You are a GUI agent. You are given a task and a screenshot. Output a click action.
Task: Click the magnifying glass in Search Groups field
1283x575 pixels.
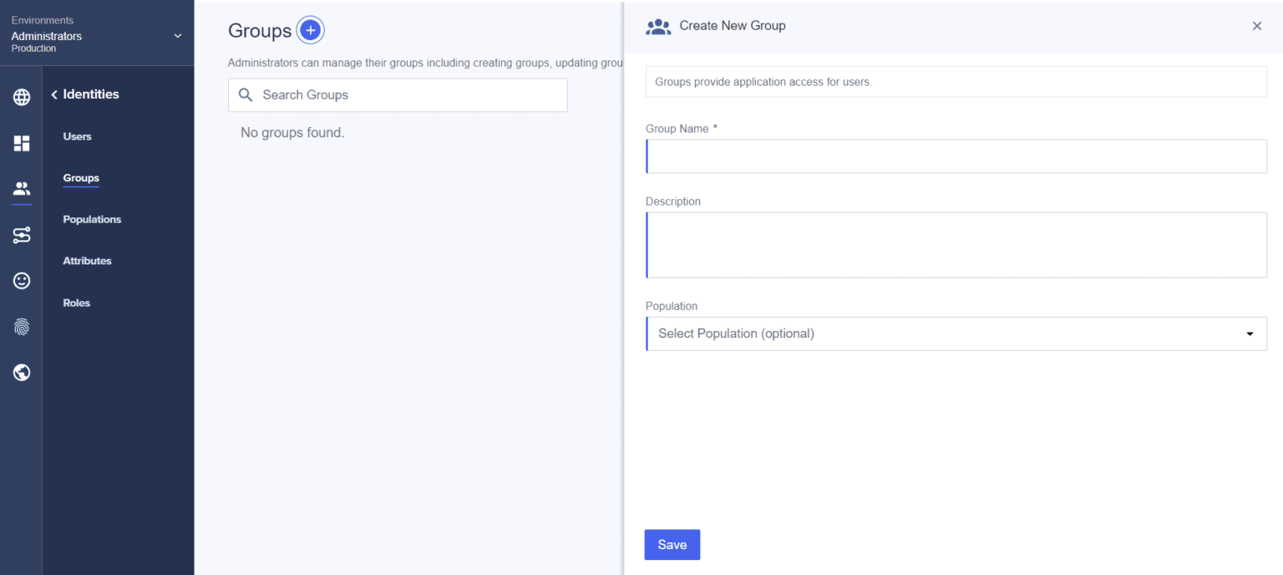[246, 94]
